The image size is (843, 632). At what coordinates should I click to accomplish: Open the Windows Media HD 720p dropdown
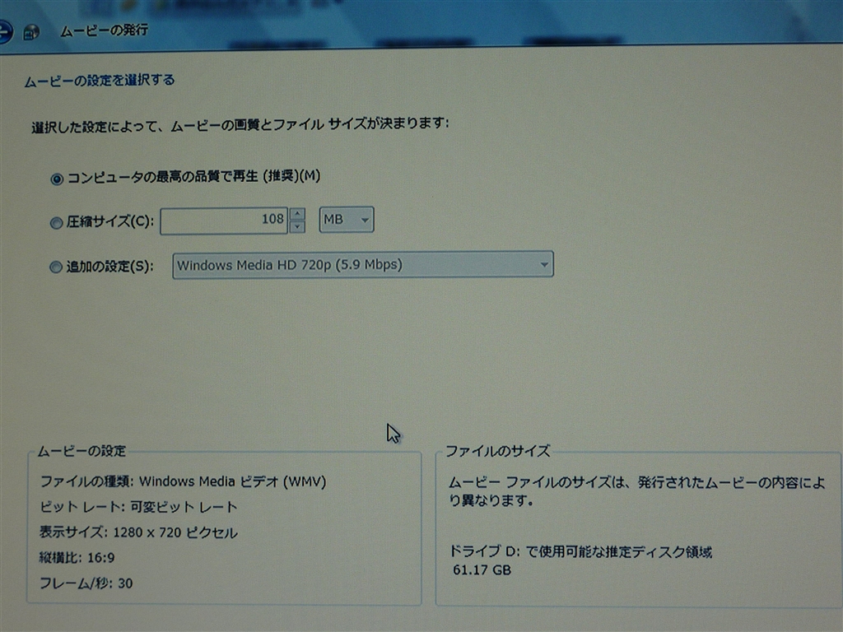pos(363,265)
